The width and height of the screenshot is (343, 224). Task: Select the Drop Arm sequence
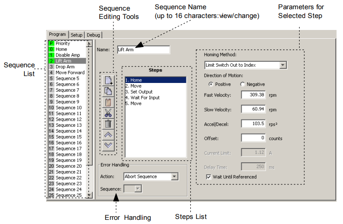pyautogui.click(x=67, y=67)
